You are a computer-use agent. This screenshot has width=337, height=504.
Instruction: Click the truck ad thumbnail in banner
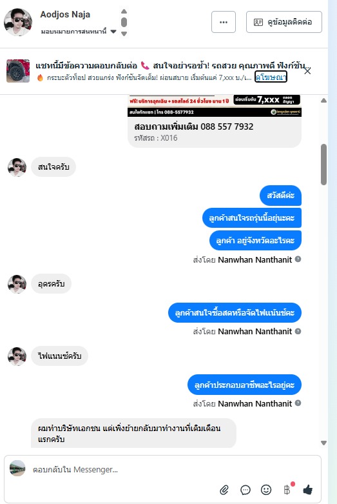pos(18,71)
